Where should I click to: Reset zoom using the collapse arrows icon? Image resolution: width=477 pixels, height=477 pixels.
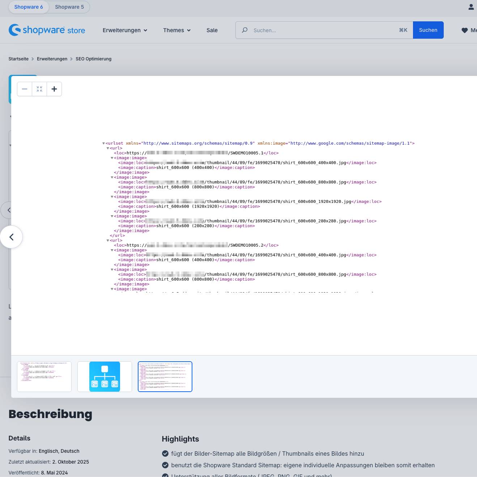tap(39, 89)
